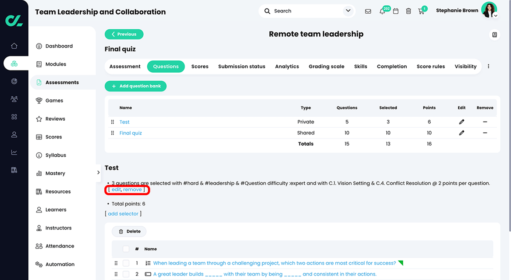The width and height of the screenshot is (511, 280).
Task: Check the box for question 1
Action: click(x=126, y=263)
